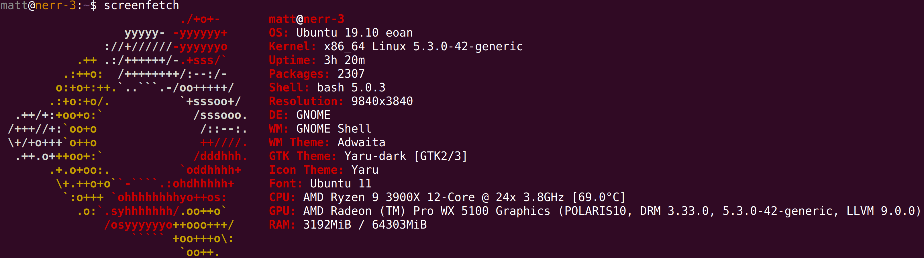Image resolution: width=924 pixels, height=258 pixels.
Task: Click the red matt@nerr-3 header text
Action: pos(306,19)
